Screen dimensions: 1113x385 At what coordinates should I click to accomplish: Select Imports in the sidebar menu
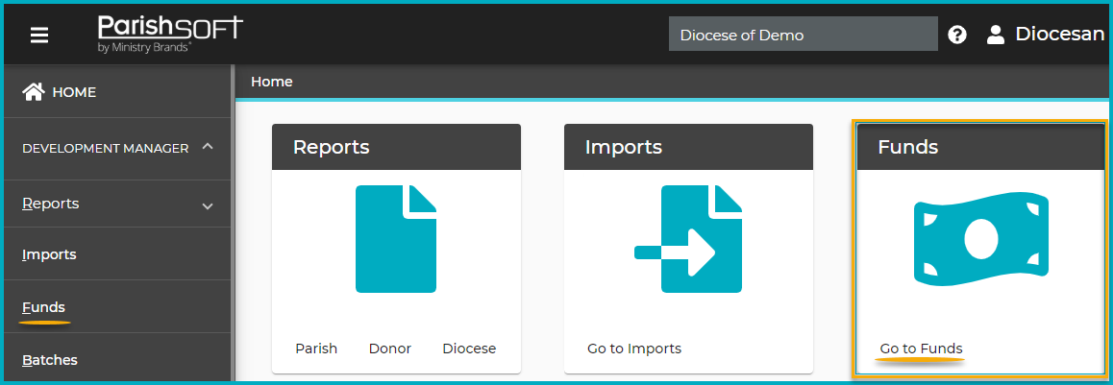tap(49, 254)
